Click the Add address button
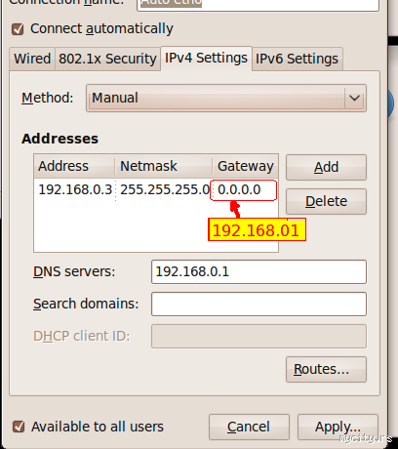398x449 pixels. (x=326, y=167)
